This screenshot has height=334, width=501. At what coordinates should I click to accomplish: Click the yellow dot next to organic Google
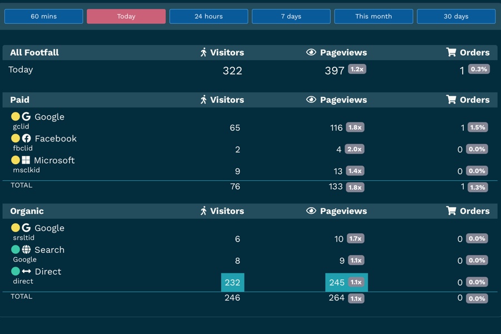pyautogui.click(x=16, y=228)
